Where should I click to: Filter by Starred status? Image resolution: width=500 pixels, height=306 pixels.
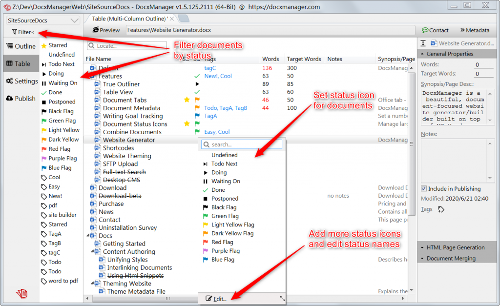[x=54, y=45]
